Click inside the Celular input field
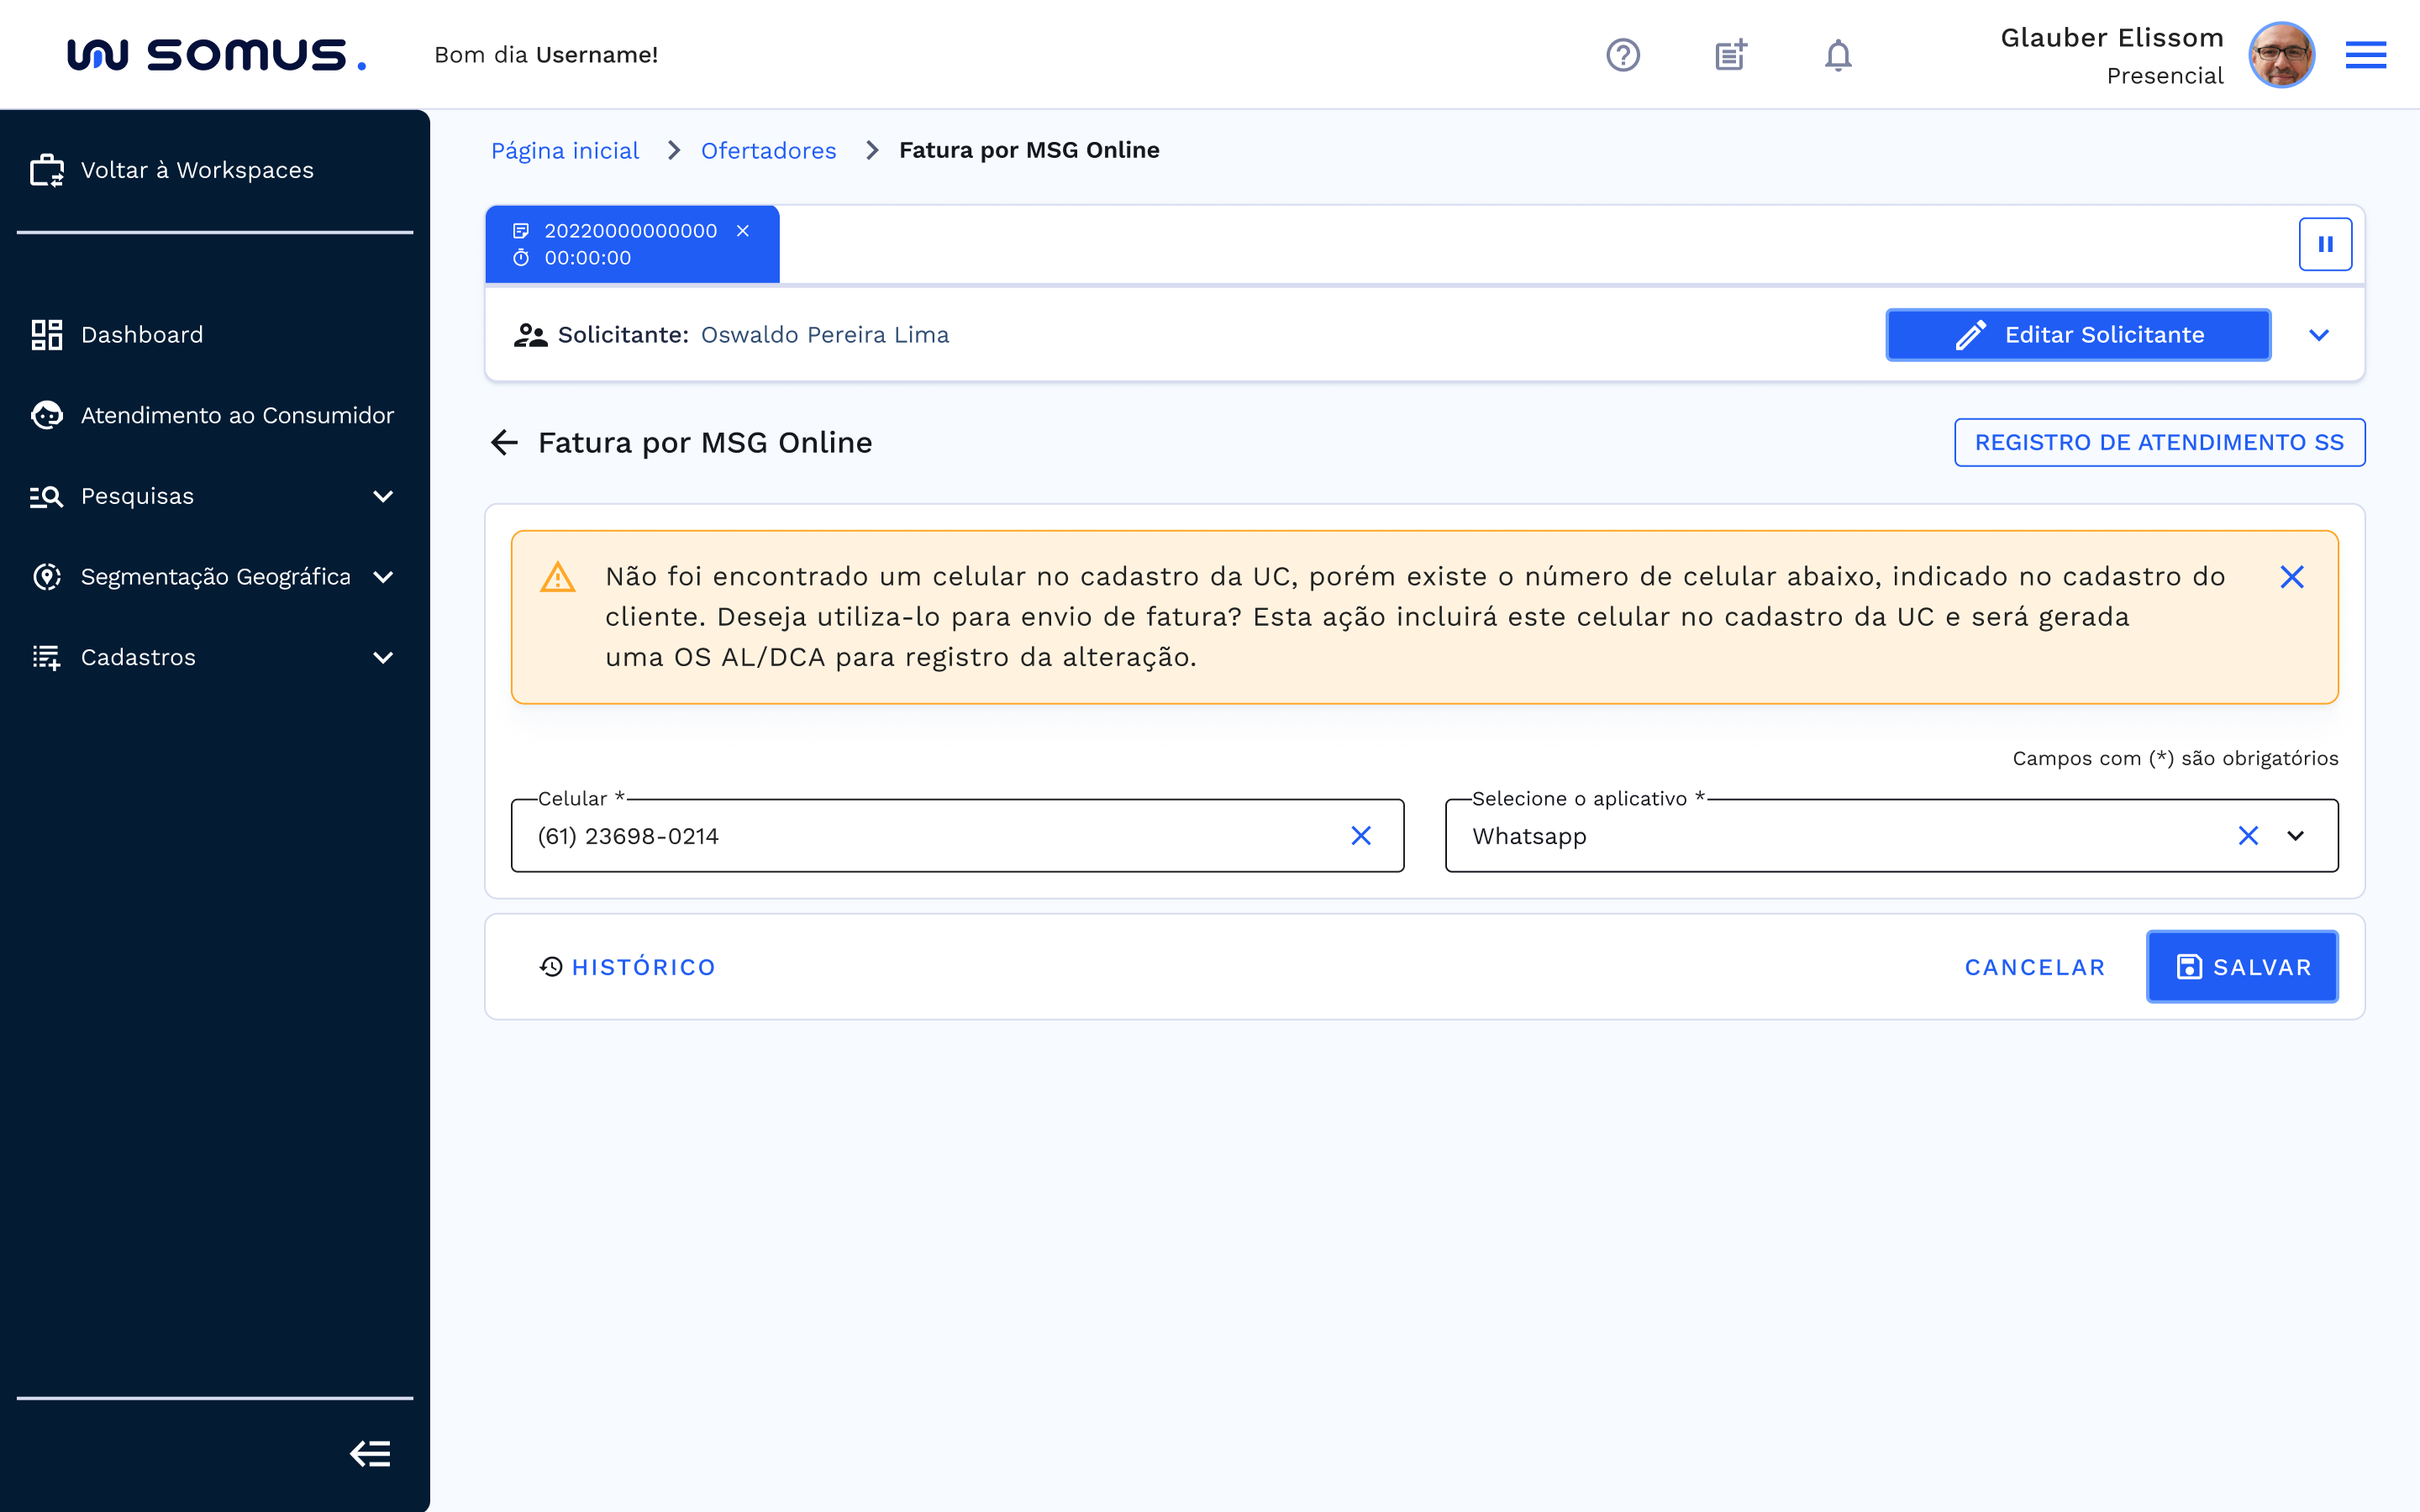 point(900,836)
